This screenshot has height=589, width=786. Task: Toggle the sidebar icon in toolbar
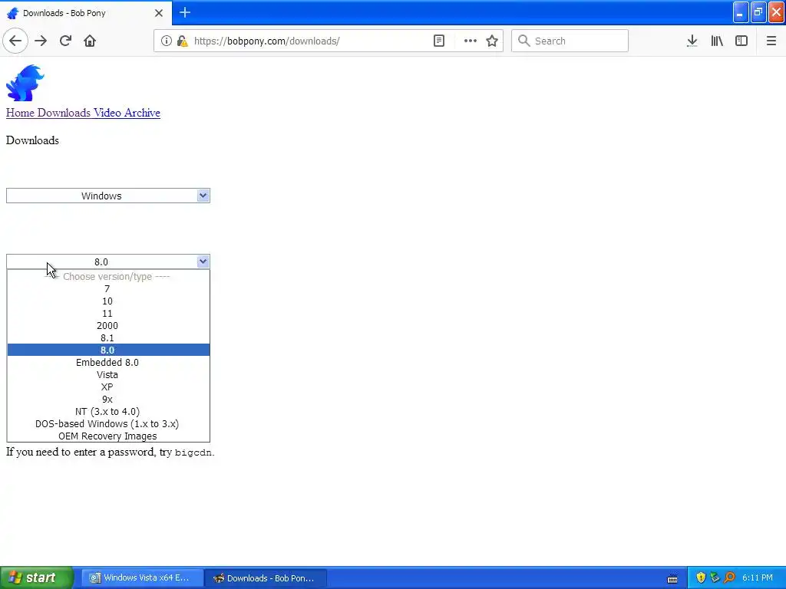(741, 41)
